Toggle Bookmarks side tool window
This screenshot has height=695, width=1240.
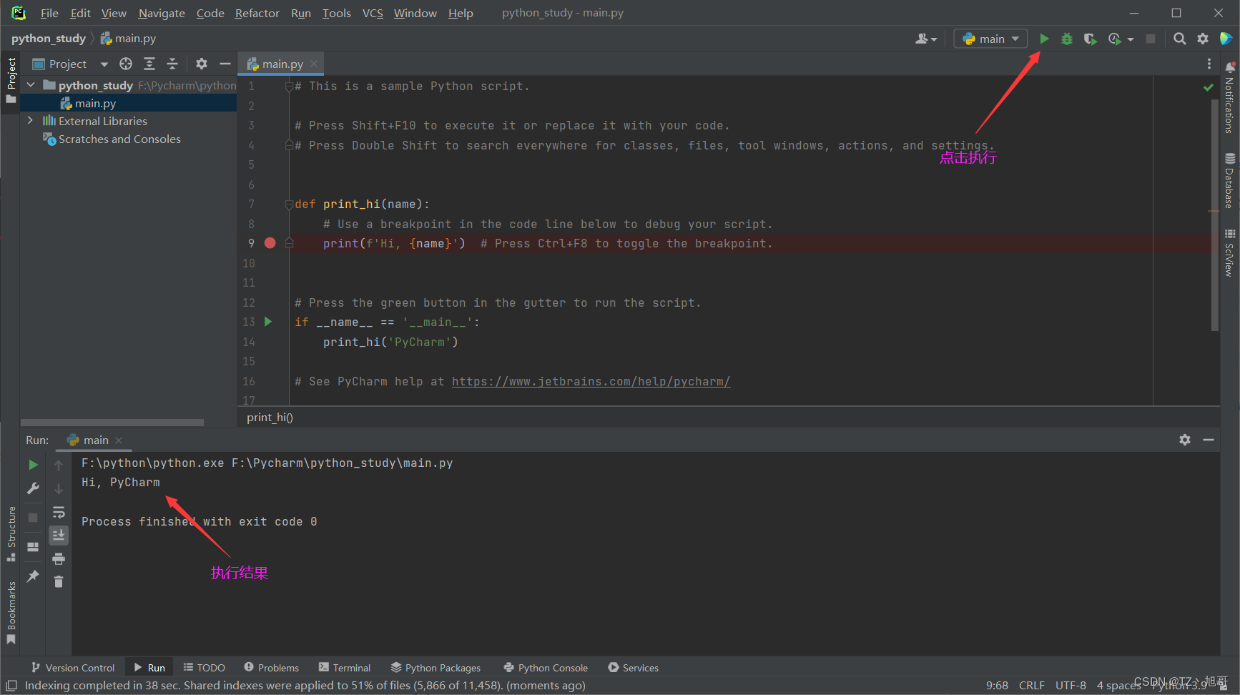tap(11, 612)
